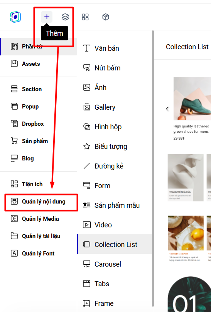Select the green shoe collection thumbnail

192,98
